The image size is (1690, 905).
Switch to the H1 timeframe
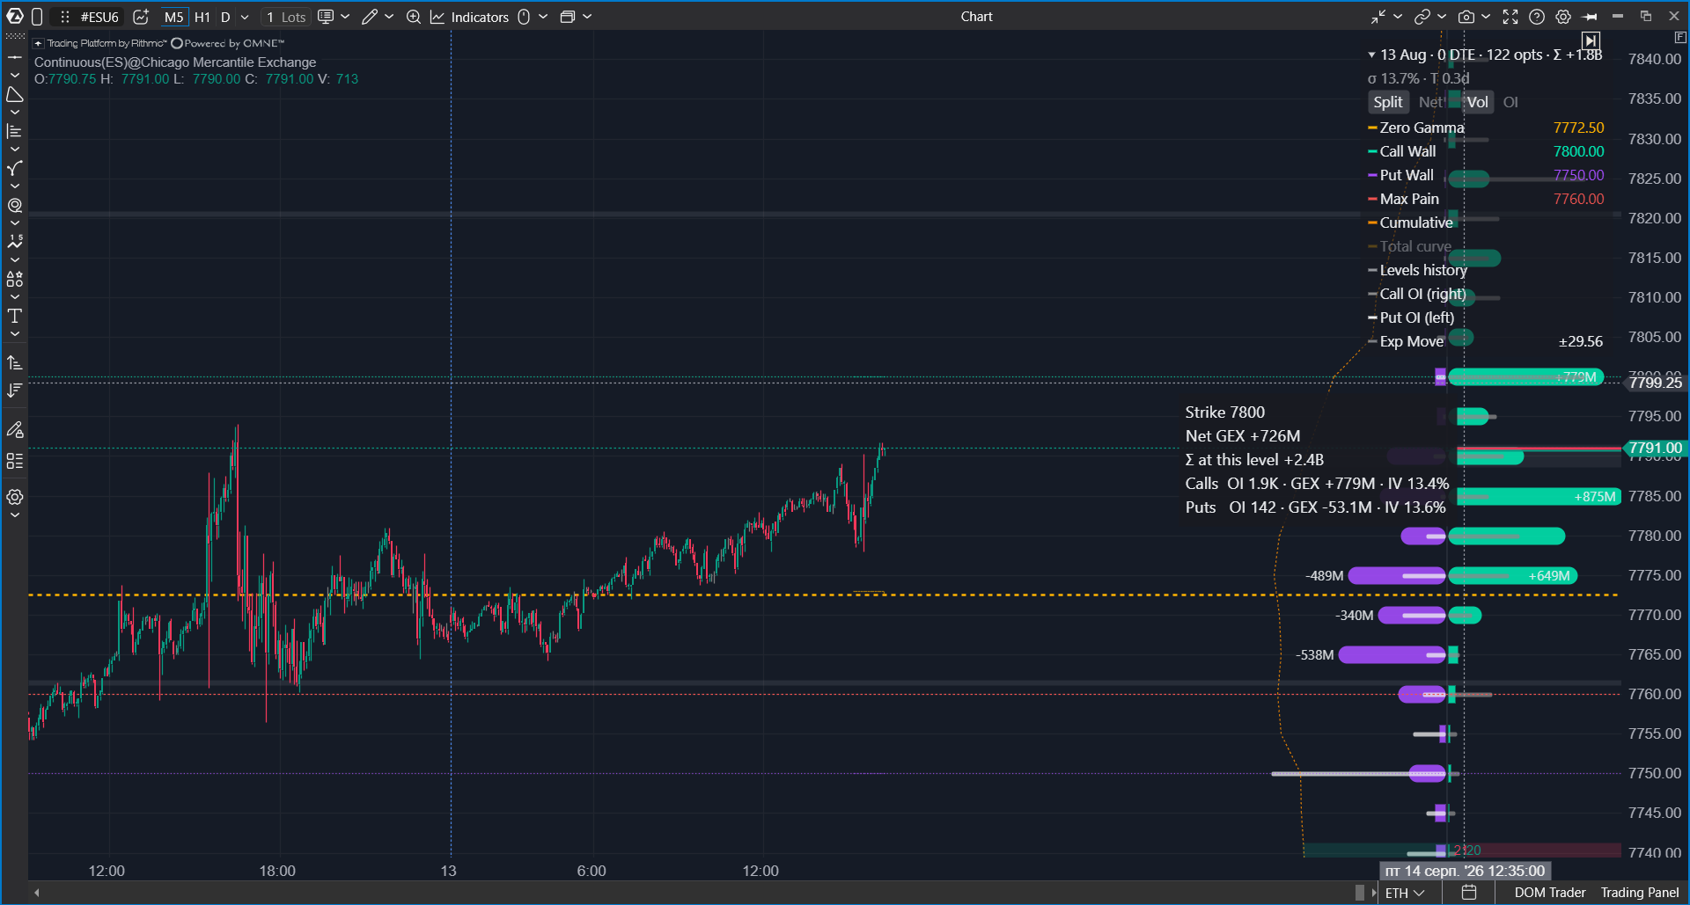202,17
